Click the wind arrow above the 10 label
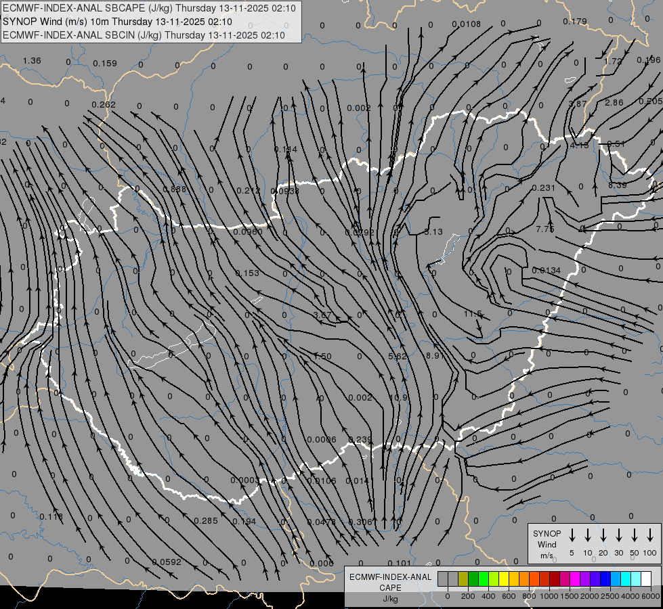The image size is (663, 609). (x=587, y=535)
